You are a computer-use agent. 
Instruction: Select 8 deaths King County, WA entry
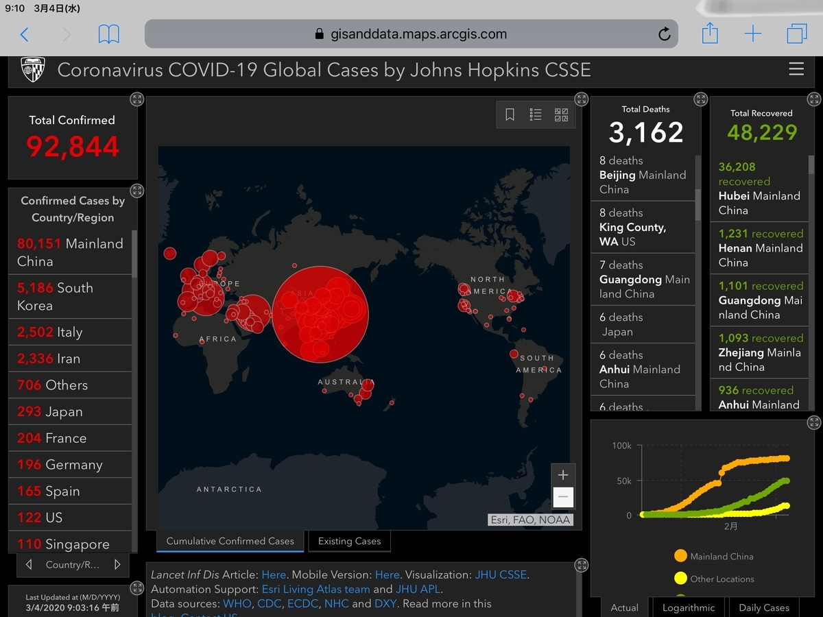(x=643, y=227)
